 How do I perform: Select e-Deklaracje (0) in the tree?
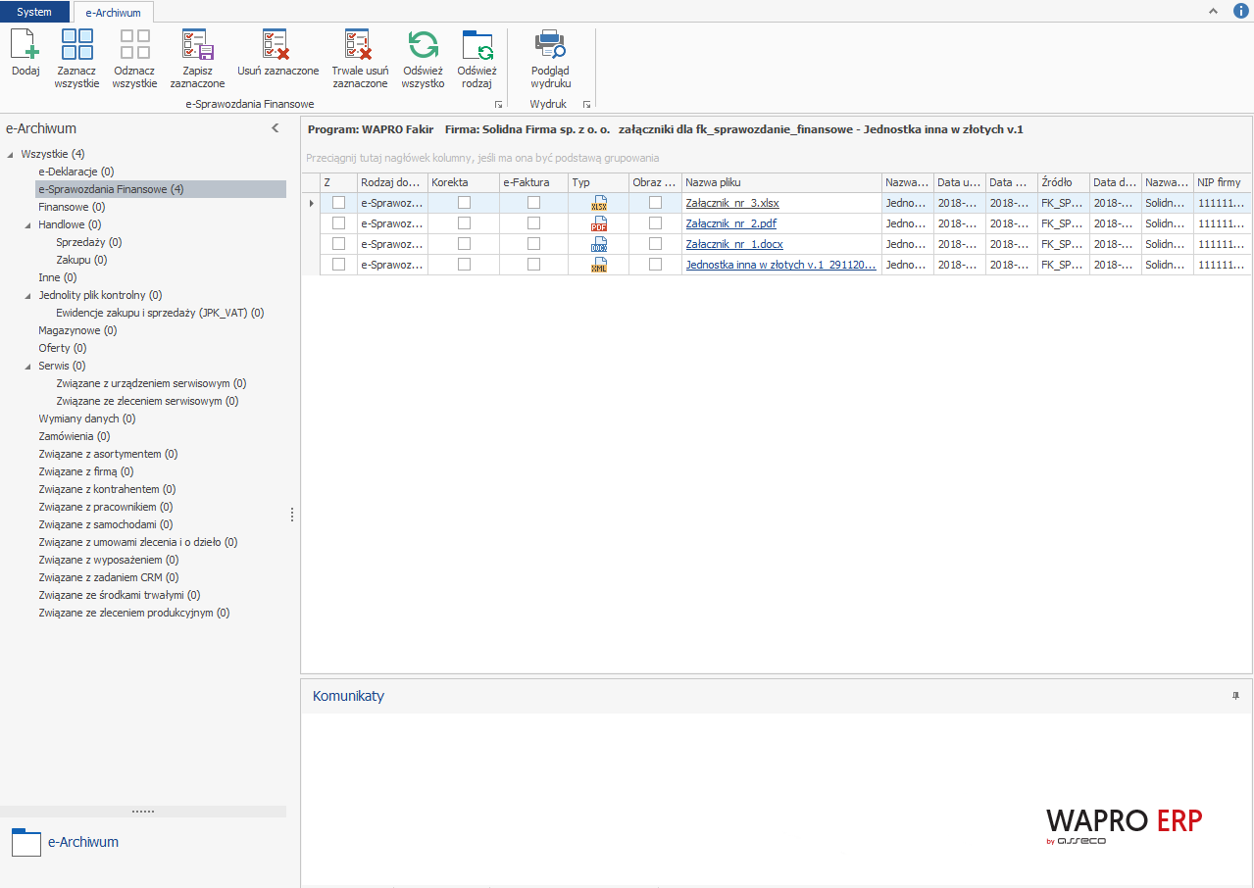pyautogui.click(x=76, y=172)
